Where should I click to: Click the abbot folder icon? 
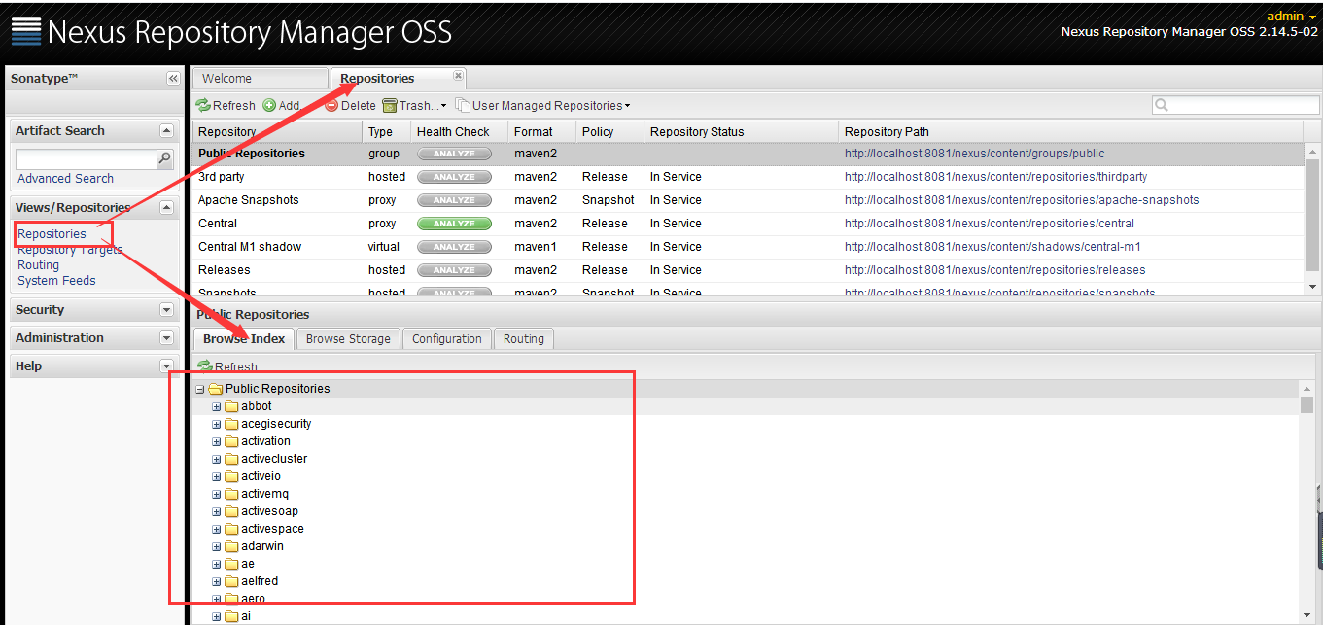(231, 406)
